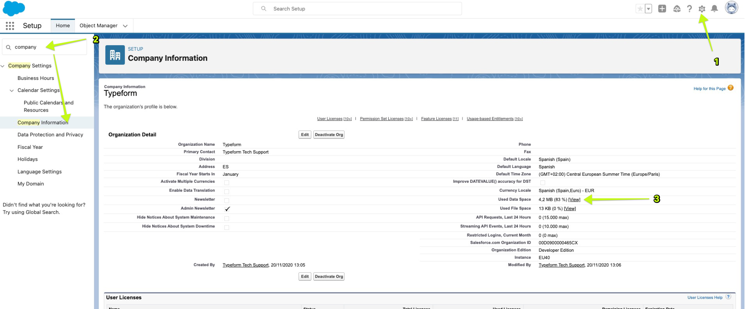
Task: Jump to Usage-based Entitlements link
Action: click(x=495, y=119)
